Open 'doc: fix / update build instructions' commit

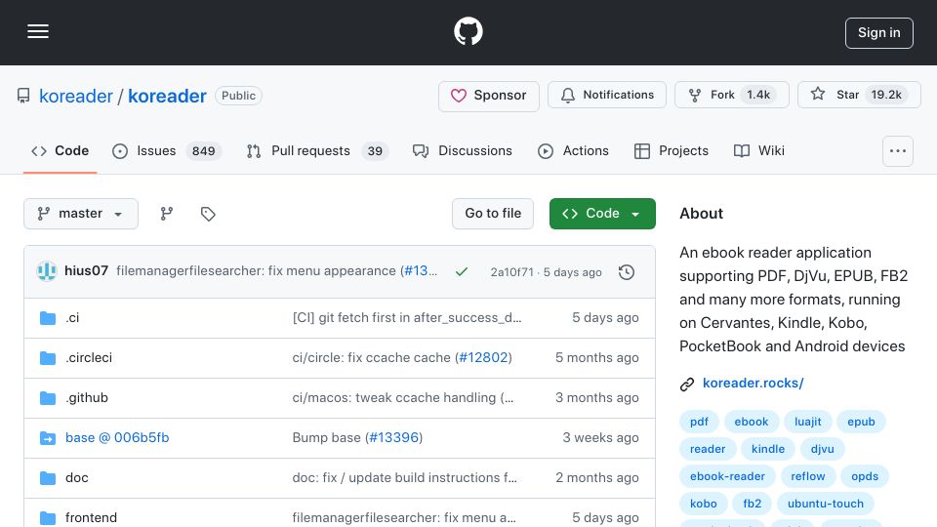point(404,478)
